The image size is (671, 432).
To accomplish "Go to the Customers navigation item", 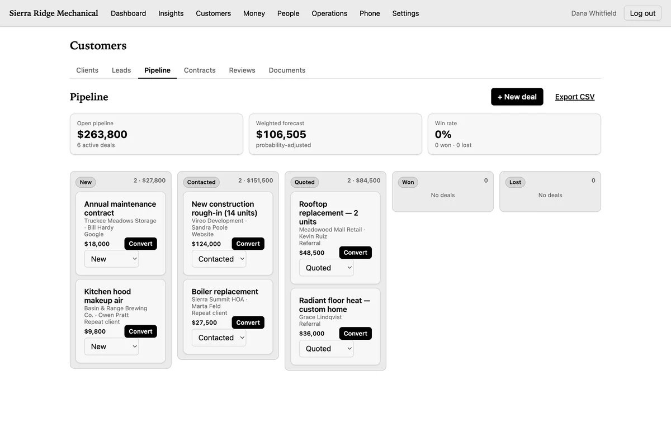I will [213, 13].
